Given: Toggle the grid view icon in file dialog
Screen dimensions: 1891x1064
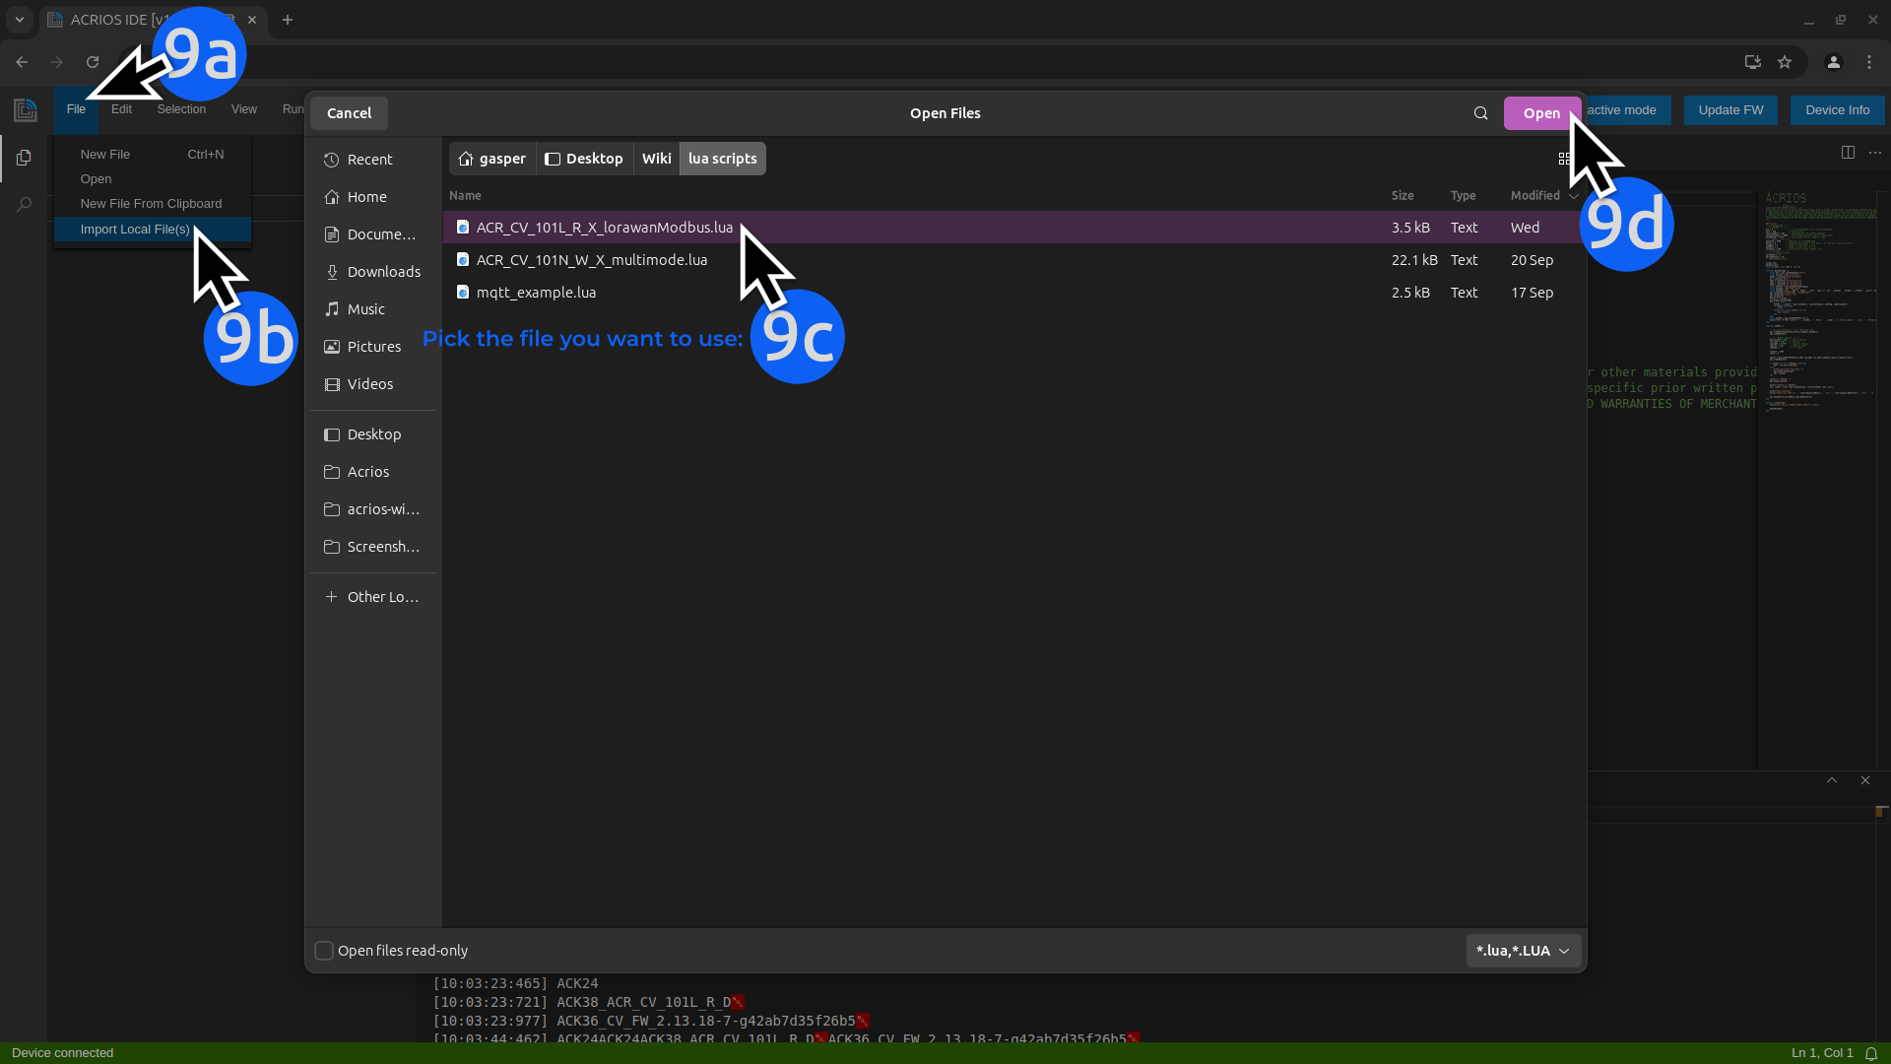Looking at the screenshot, I should click(1563, 159).
